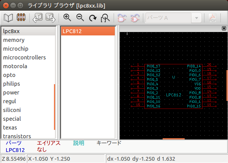Click the PIO0_15 pin label
Image resolution: width=228 pixels, height=163 pixels.
pos(194,106)
